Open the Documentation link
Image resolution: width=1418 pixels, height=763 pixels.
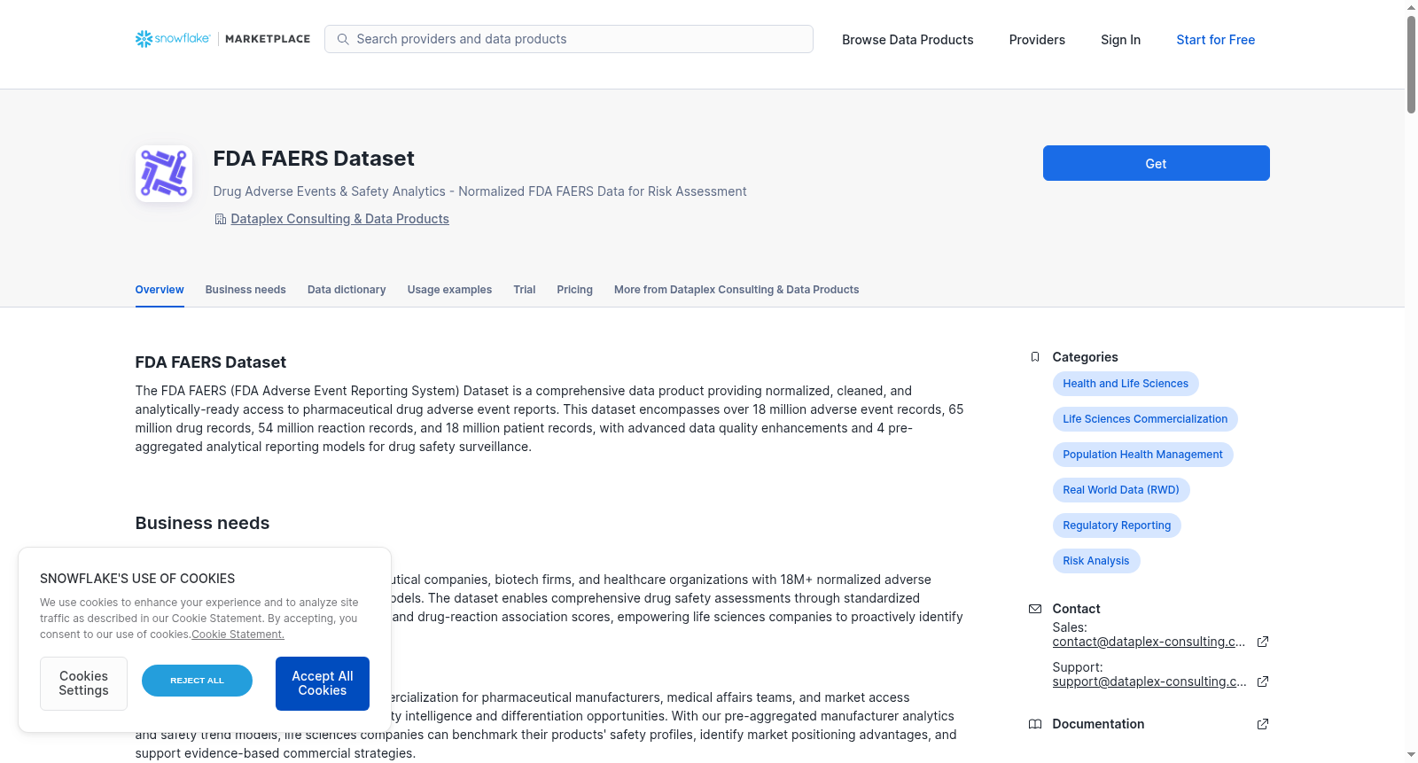1098,724
